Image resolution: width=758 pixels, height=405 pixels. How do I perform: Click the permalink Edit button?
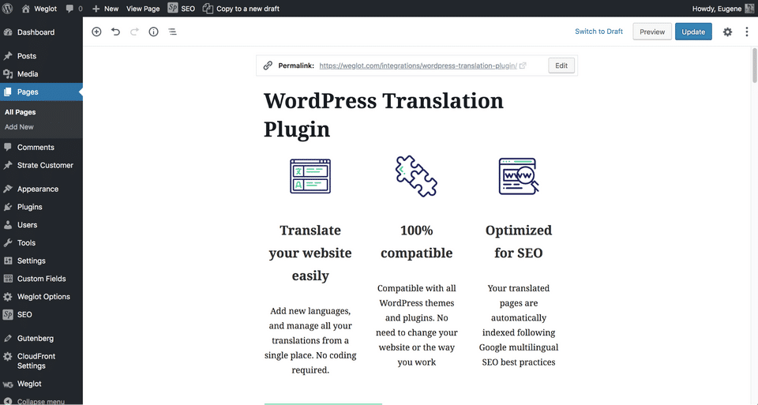pos(561,66)
